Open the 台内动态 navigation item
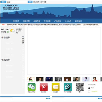 [68, 21]
